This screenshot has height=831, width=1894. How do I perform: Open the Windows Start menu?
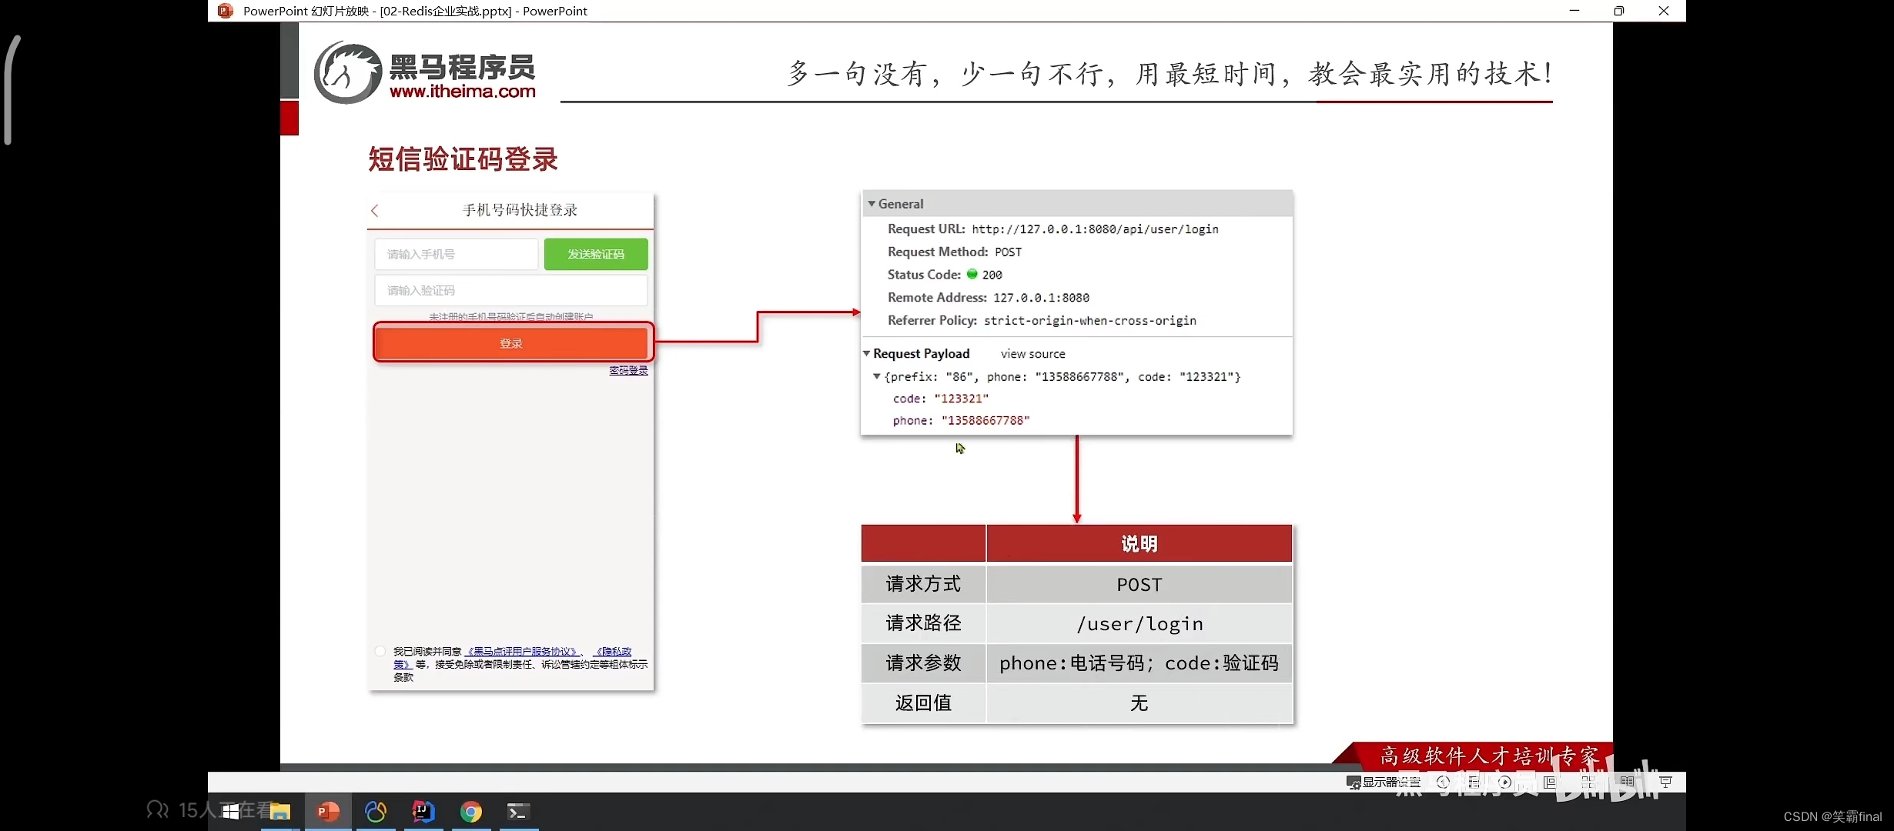tap(230, 811)
